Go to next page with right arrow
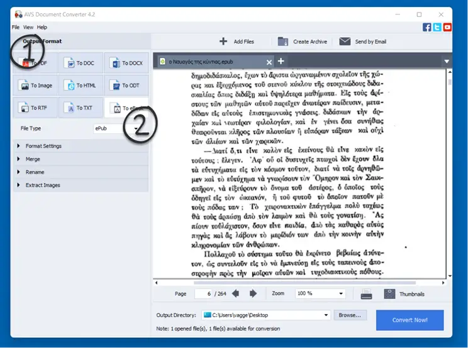Image resolution: width=468 pixels, height=348 pixels. 253,293
